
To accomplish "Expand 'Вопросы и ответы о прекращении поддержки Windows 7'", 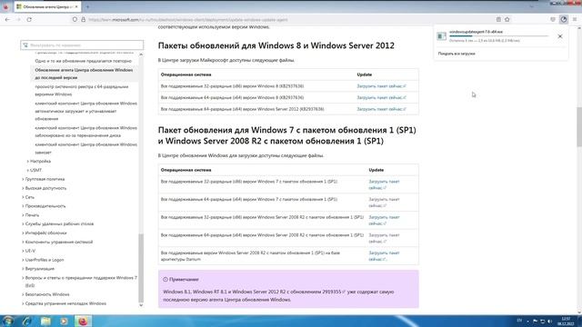I will click(80, 282).
